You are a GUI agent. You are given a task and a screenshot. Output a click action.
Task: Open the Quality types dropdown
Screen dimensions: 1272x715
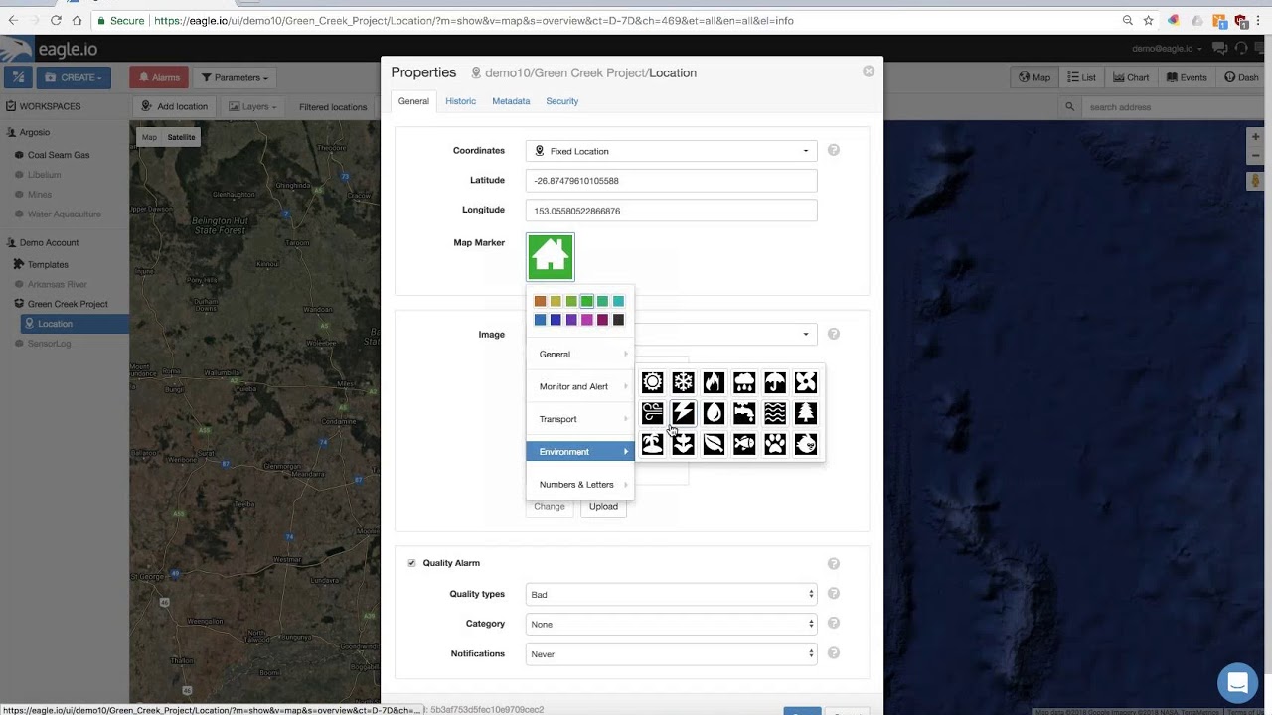coord(671,594)
